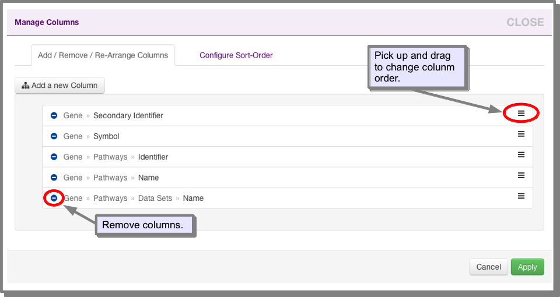The height and width of the screenshot is (297, 560).
Task: Select the Secondary Identifier column row
Action: pos(288,115)
